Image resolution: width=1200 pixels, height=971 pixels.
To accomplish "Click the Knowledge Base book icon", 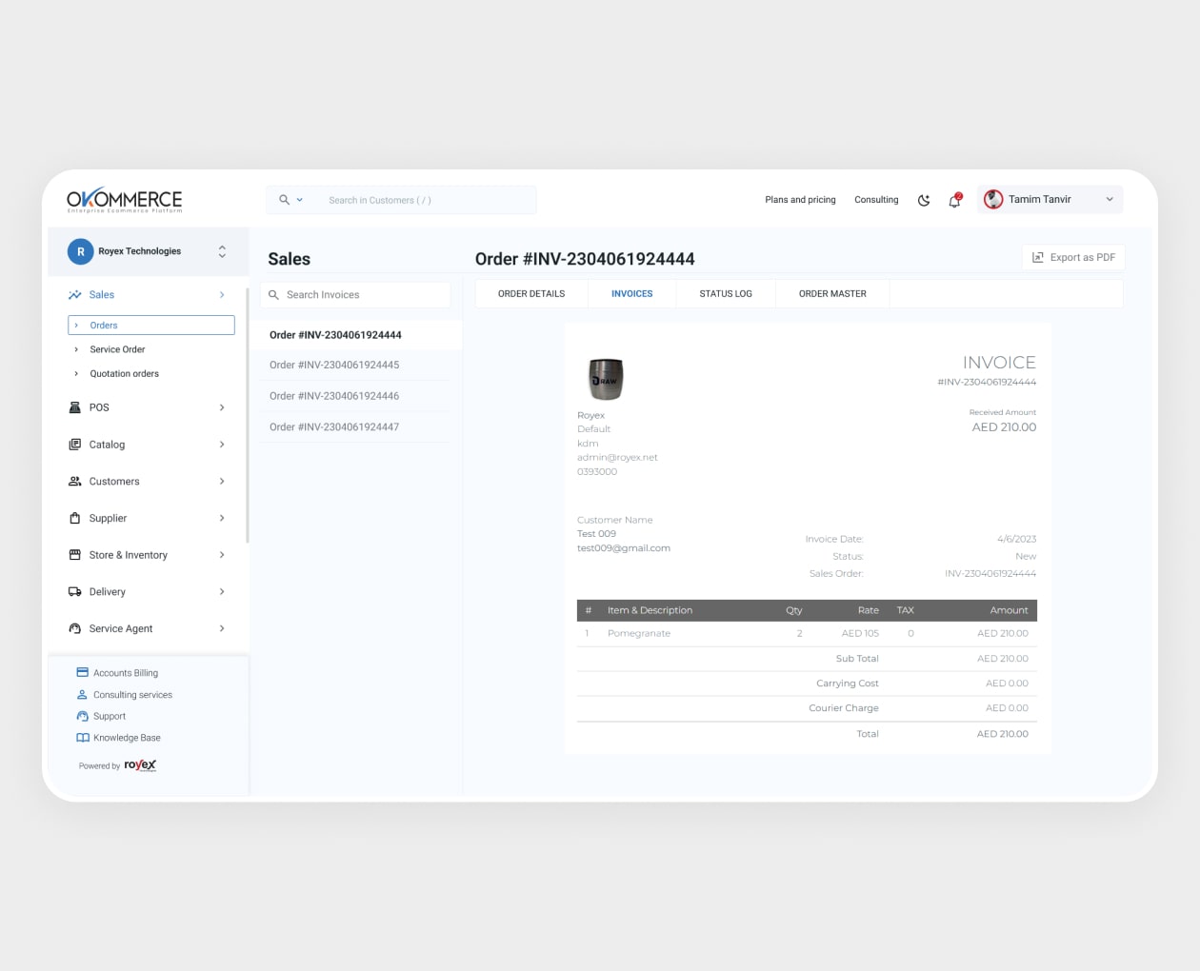I will coord(82,738).
